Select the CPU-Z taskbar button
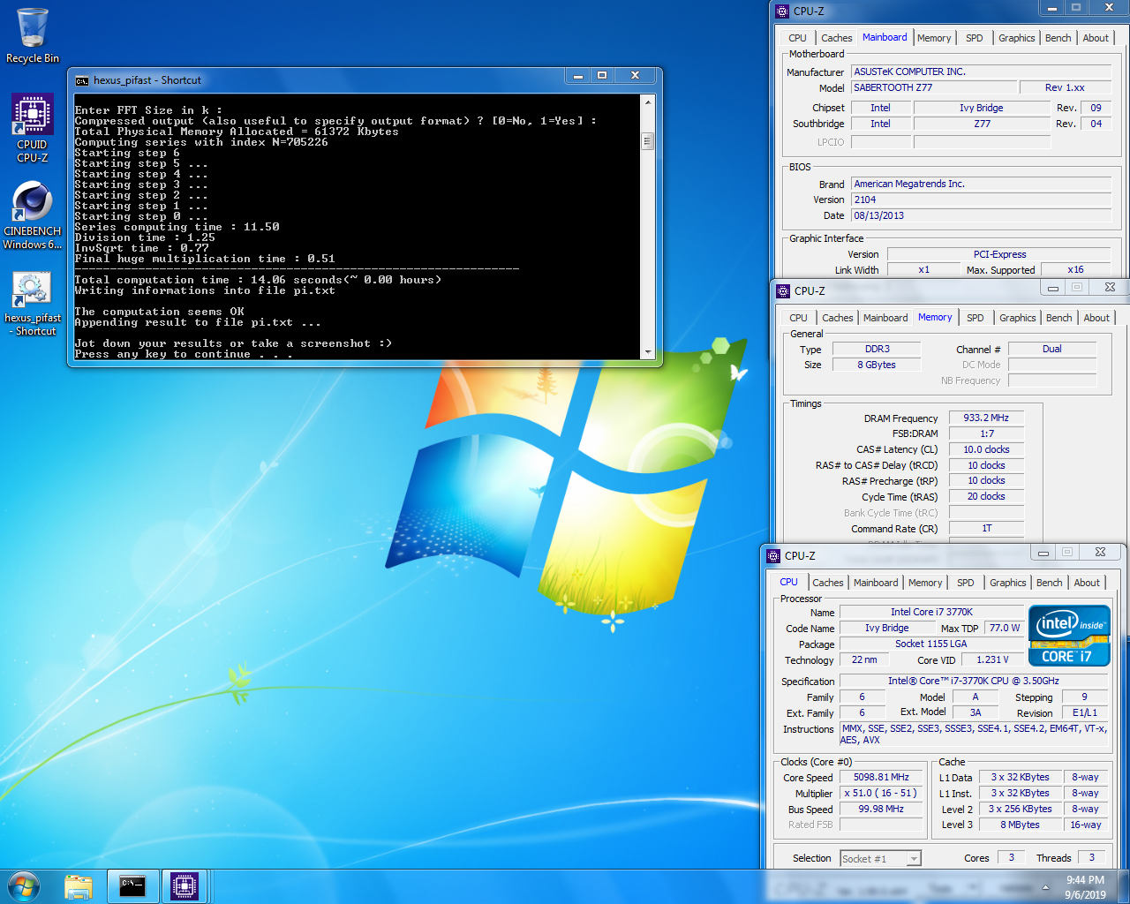The width and height of the screenshot is (1130, 904). tap(185, 886)
